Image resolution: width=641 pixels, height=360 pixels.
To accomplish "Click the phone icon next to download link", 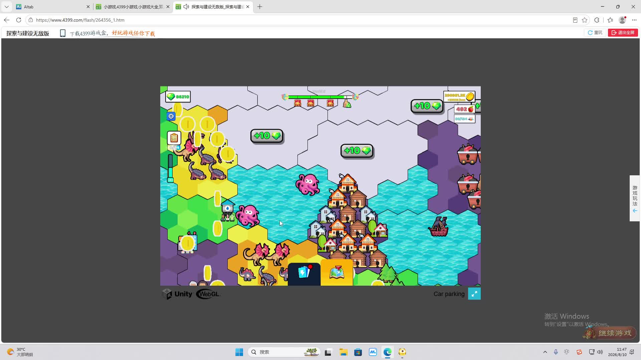I will pyautogui.click(x=62, y=33).
